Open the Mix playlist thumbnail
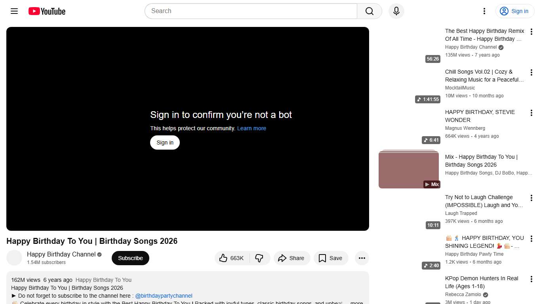 [x=409, y=169]
